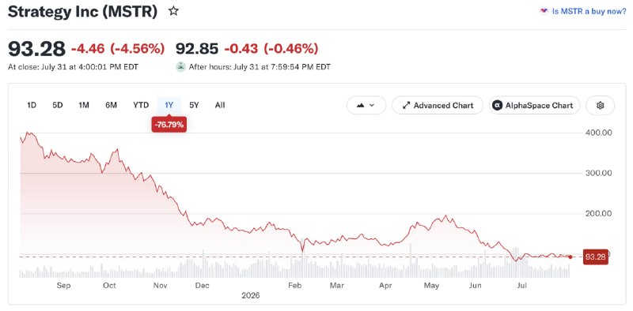Click the After hours July 31 timestamp
The width and height of the screenshot is (633, 311).
point(260,67)
